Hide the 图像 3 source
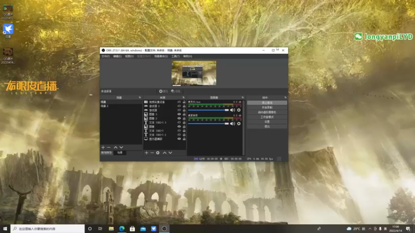 click(179, 114)
